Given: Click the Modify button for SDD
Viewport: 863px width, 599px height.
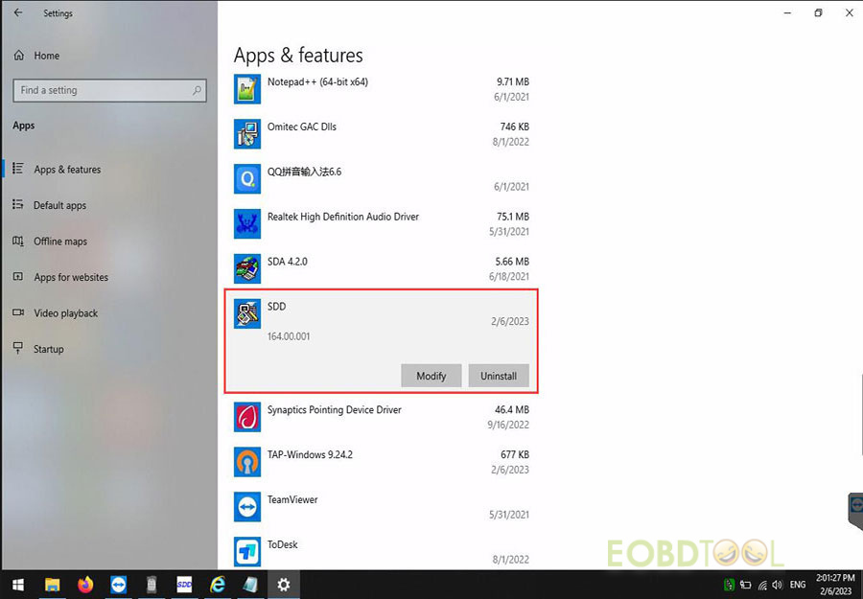Looking at the screenshot, I should pos(431,376).
